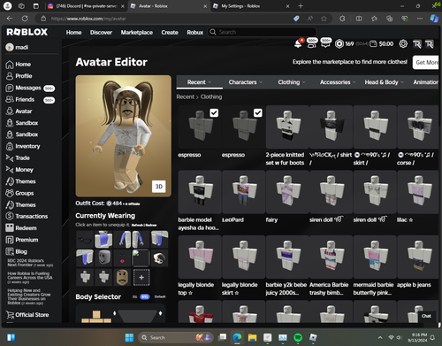Viewport: 442px width, 346px height.
Task: Unequip the glasses item in Currently Wearing
Action: (x=85, y=240)
